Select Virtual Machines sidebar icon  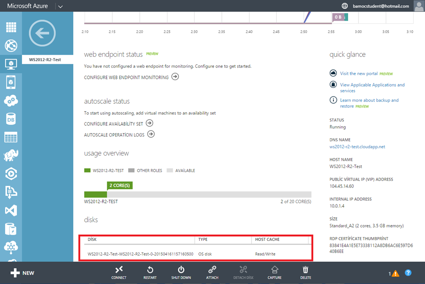[11, 64]
